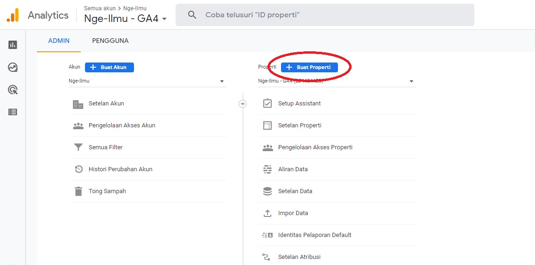Click the checklist icon beside Setup Assistant

(267, 103)
